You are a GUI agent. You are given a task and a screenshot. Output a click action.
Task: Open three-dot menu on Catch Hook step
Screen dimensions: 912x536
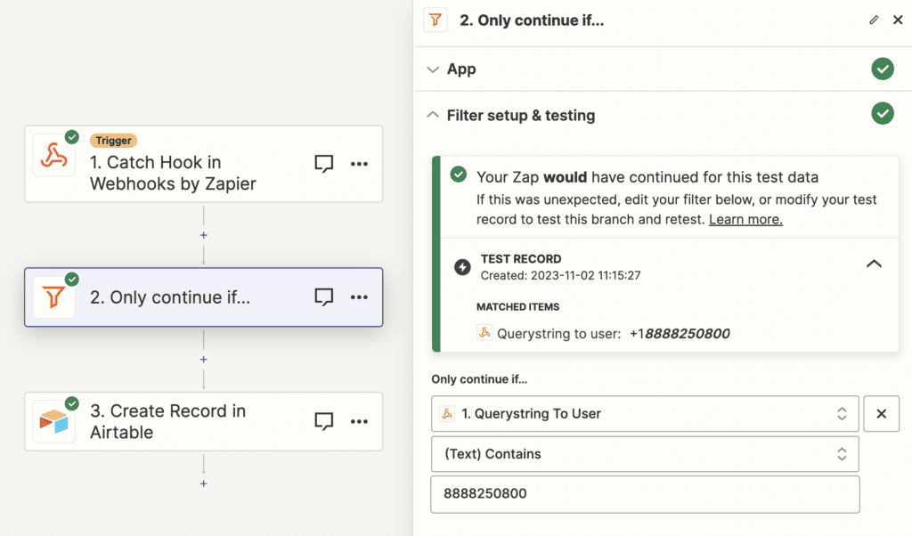(360, 164)
